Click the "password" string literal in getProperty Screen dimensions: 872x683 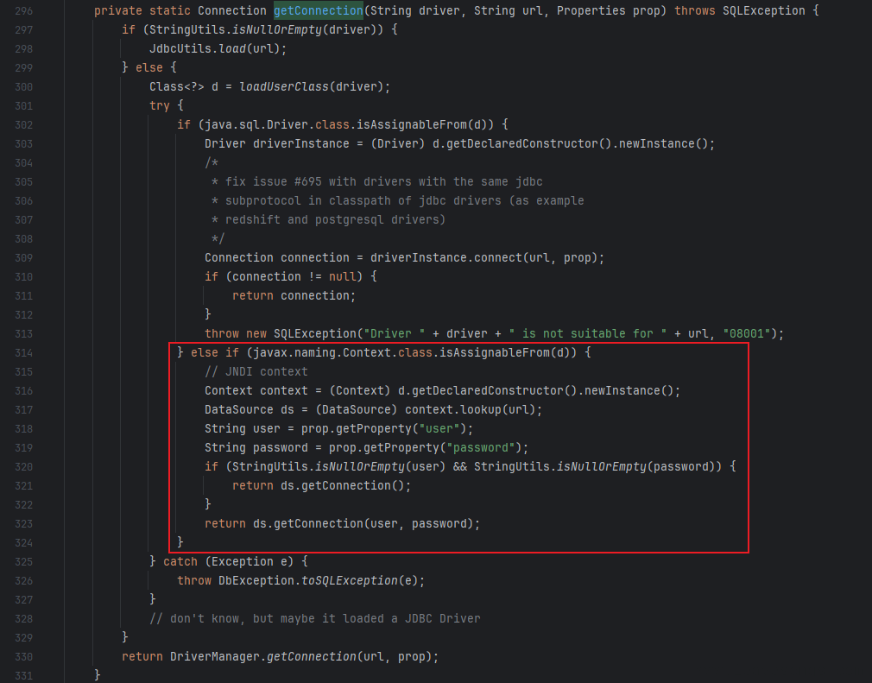(x=485, y=447)
